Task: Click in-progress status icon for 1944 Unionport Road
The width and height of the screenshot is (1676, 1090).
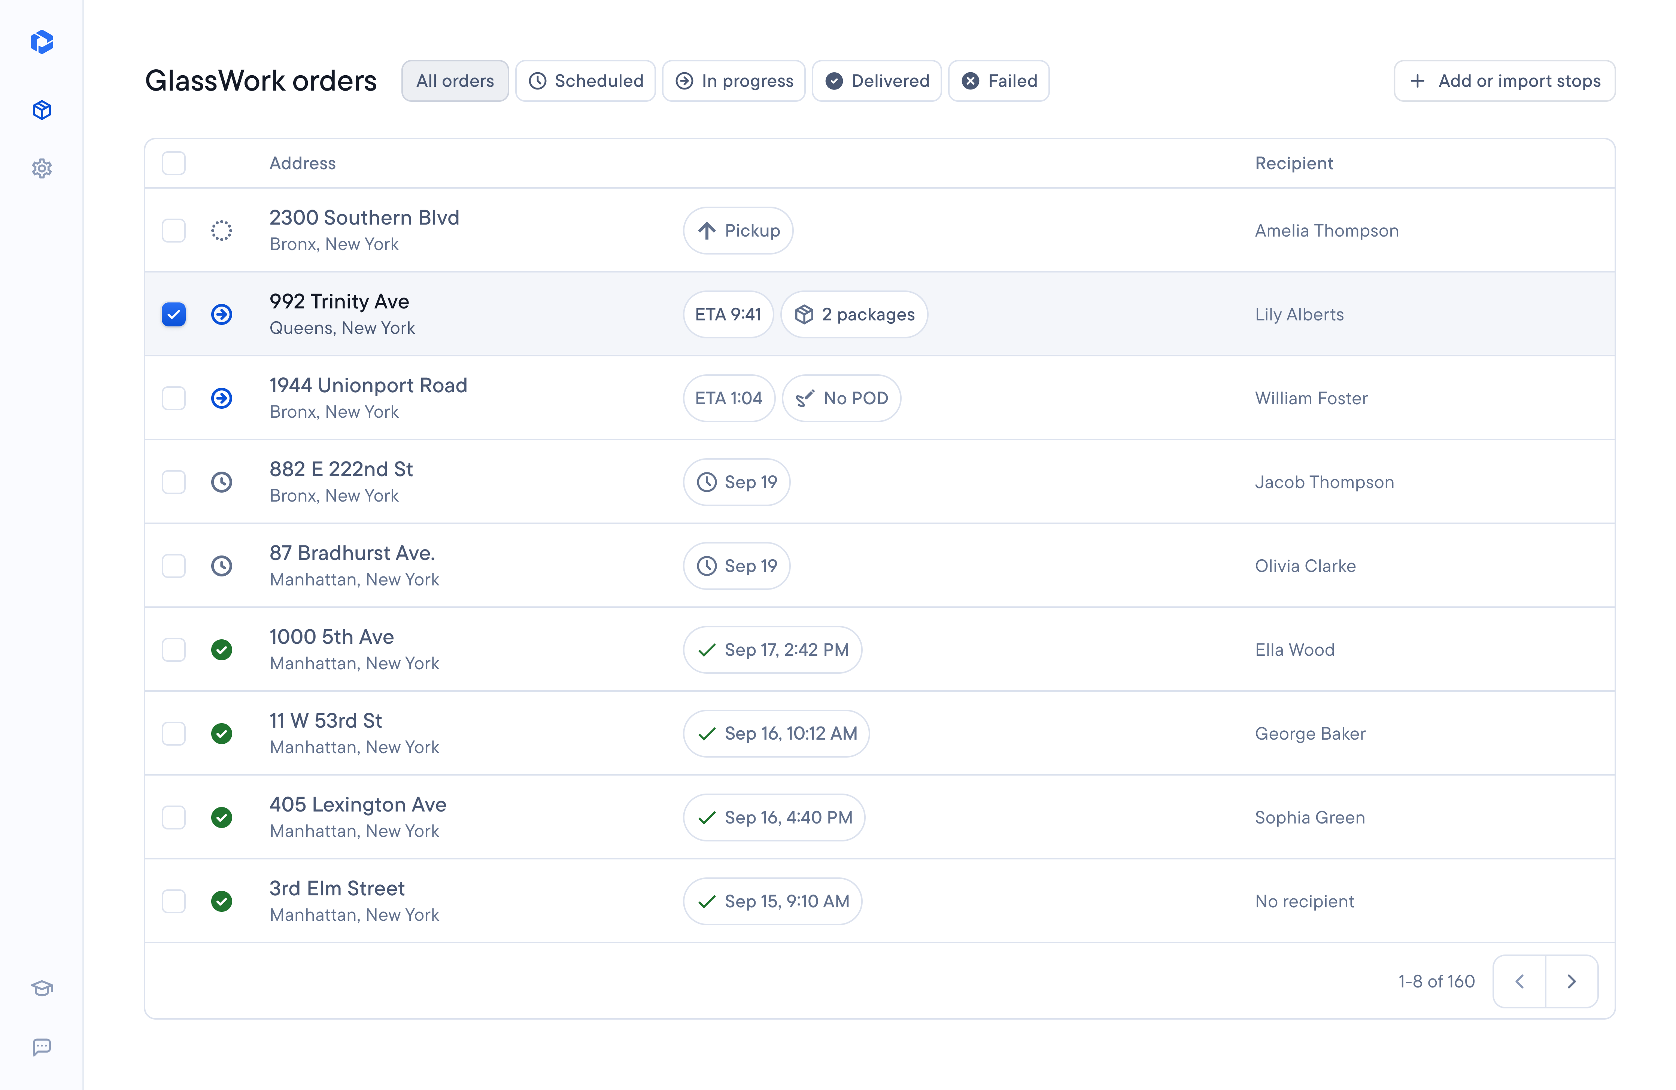Action: tap(222, 398)
